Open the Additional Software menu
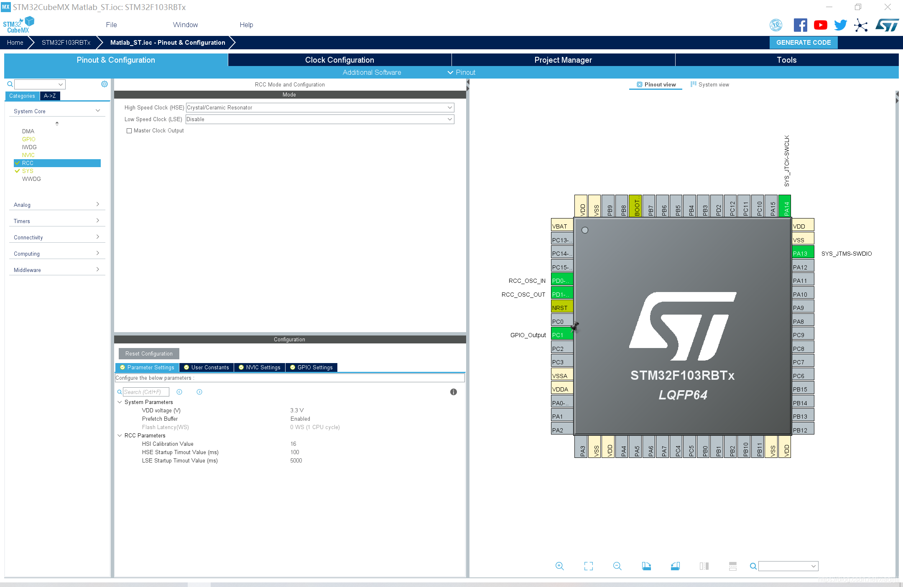903x587 pixels. [372, 72]
